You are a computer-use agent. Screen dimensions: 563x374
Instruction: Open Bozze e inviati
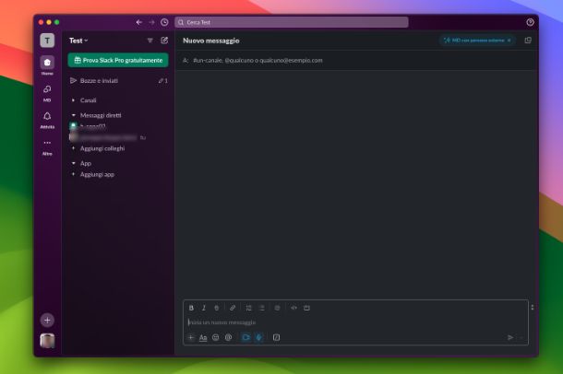[x=118, y=81]
